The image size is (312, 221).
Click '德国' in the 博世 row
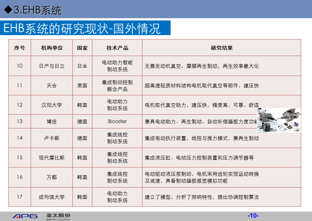[82, 122]
